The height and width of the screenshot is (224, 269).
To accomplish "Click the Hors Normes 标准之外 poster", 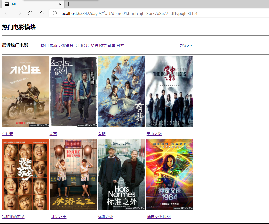I will 122,175.
